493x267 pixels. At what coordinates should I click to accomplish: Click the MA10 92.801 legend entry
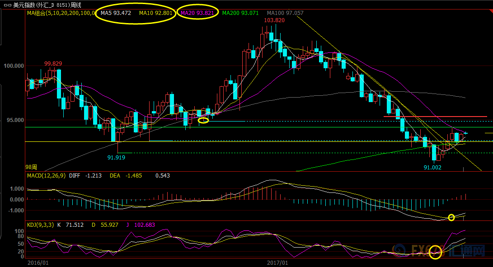155,13
